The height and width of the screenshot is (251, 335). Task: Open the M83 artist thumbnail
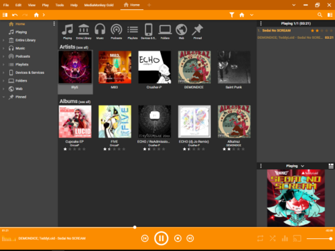pyautogui.click(x=115, y=67)
